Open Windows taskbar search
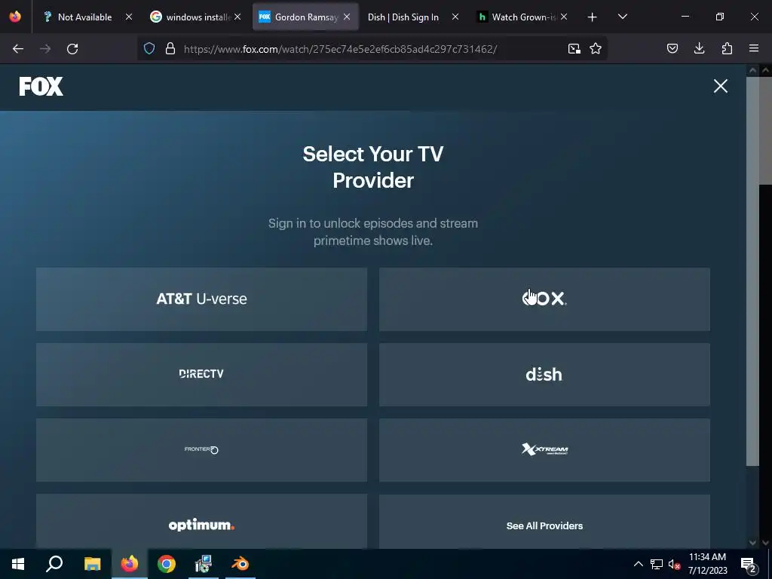 point(54,564)
